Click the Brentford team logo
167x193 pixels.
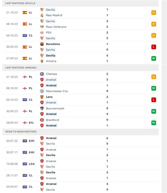(x=42, y=120)
